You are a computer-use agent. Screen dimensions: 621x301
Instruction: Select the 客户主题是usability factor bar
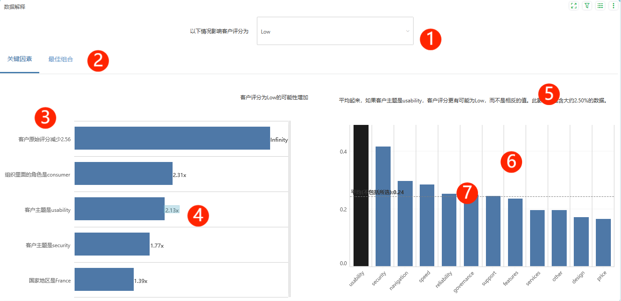click(x=120, y=209)
